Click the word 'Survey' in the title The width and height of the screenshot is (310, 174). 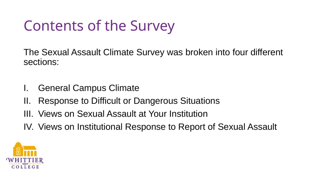click(153, 26)
